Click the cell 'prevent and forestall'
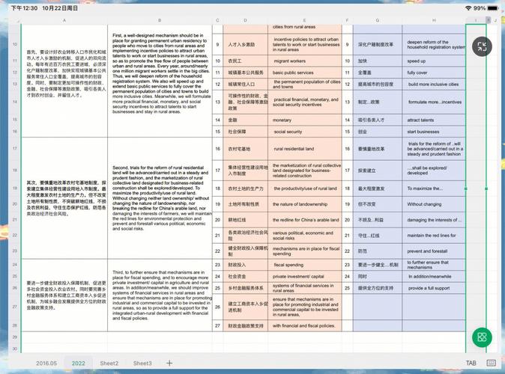505x374 pixels. tap(434, 251)
